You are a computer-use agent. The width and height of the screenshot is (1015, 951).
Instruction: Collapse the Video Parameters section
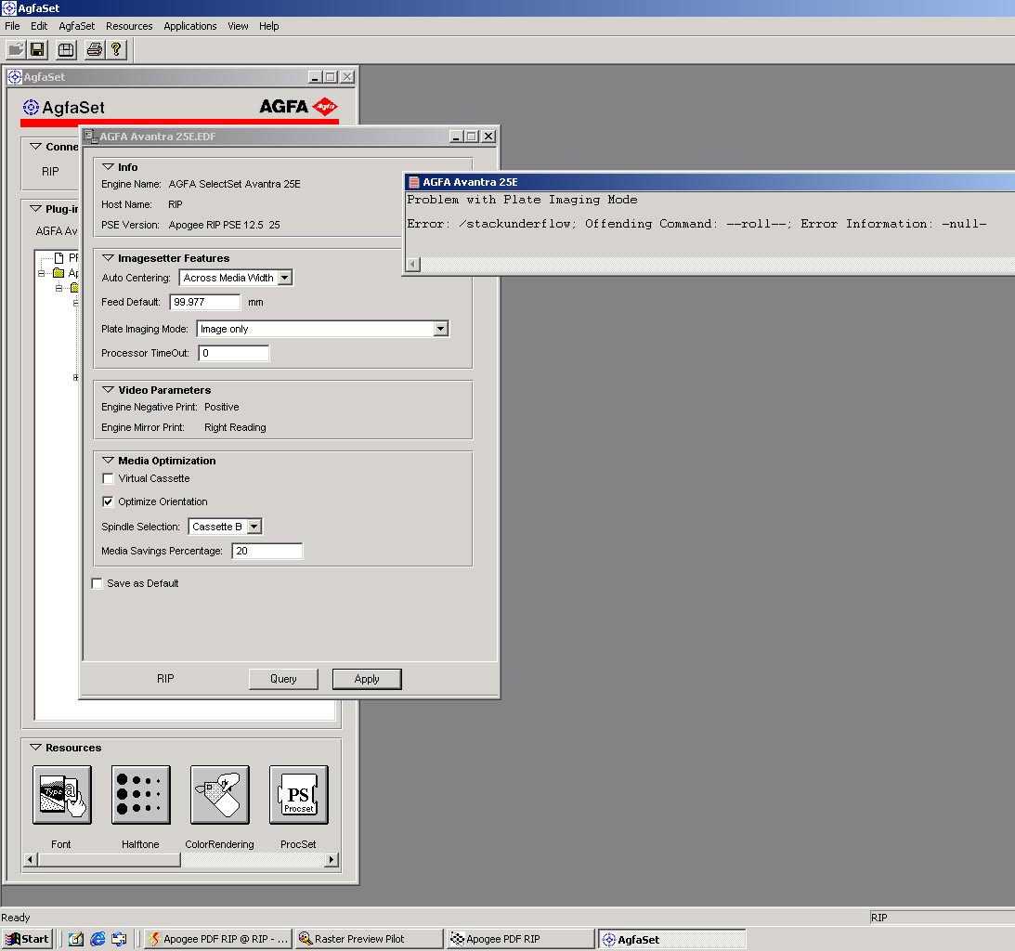point(108,390)
